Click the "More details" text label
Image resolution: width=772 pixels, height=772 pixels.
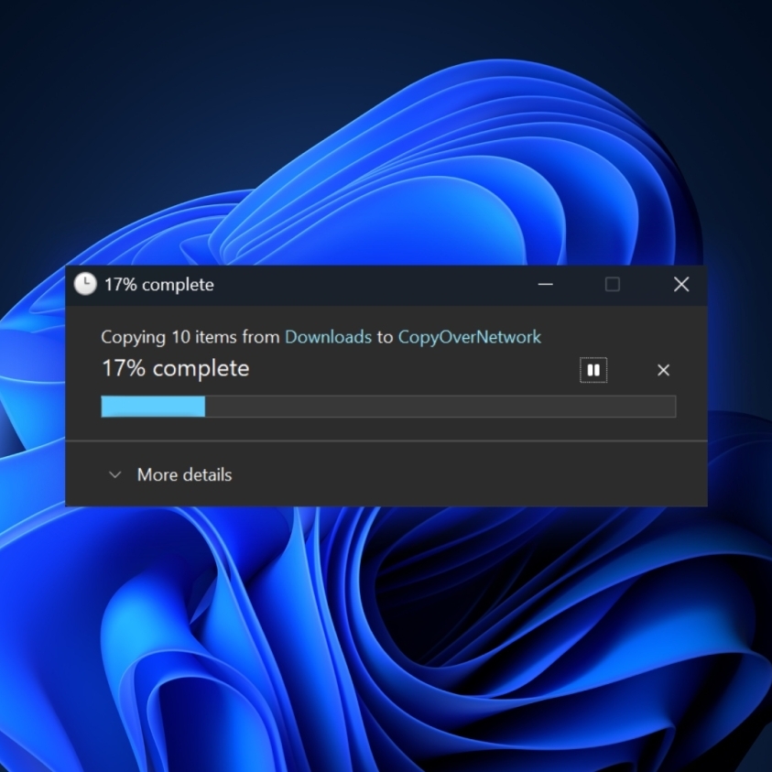[x=184, y=475]
